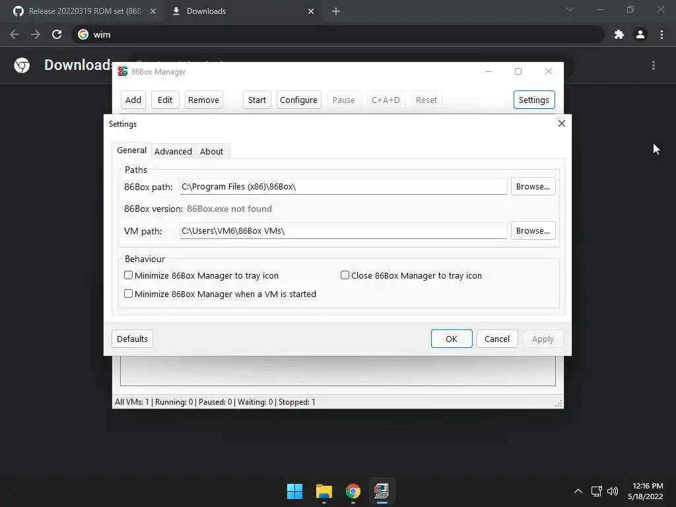Click the Chrome logo on the Downloads page
This screenshot has width=676, height=507.
point(22,65)
